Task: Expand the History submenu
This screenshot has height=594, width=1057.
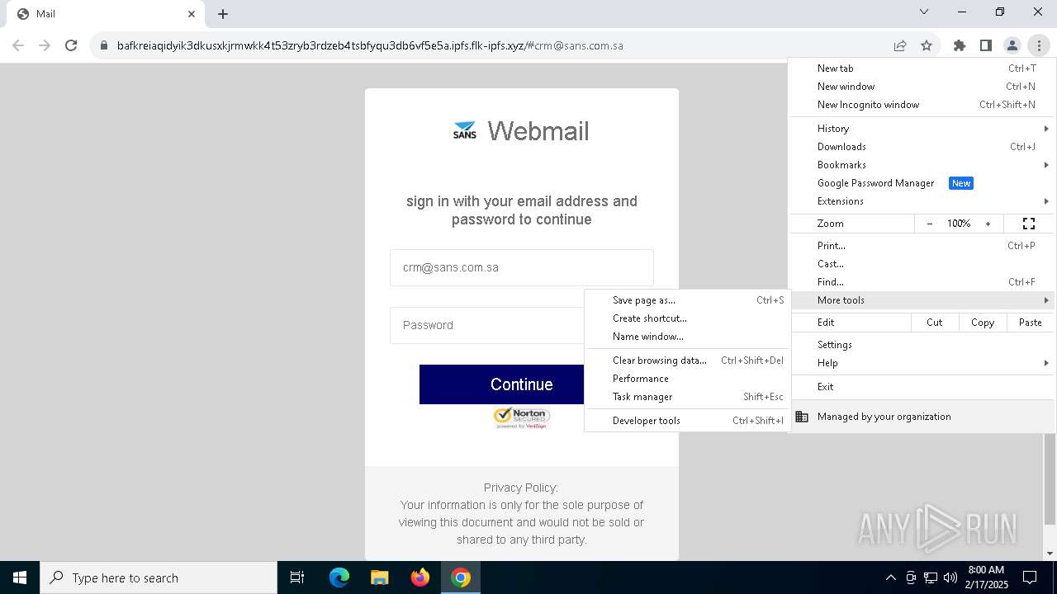Action: 922,129
